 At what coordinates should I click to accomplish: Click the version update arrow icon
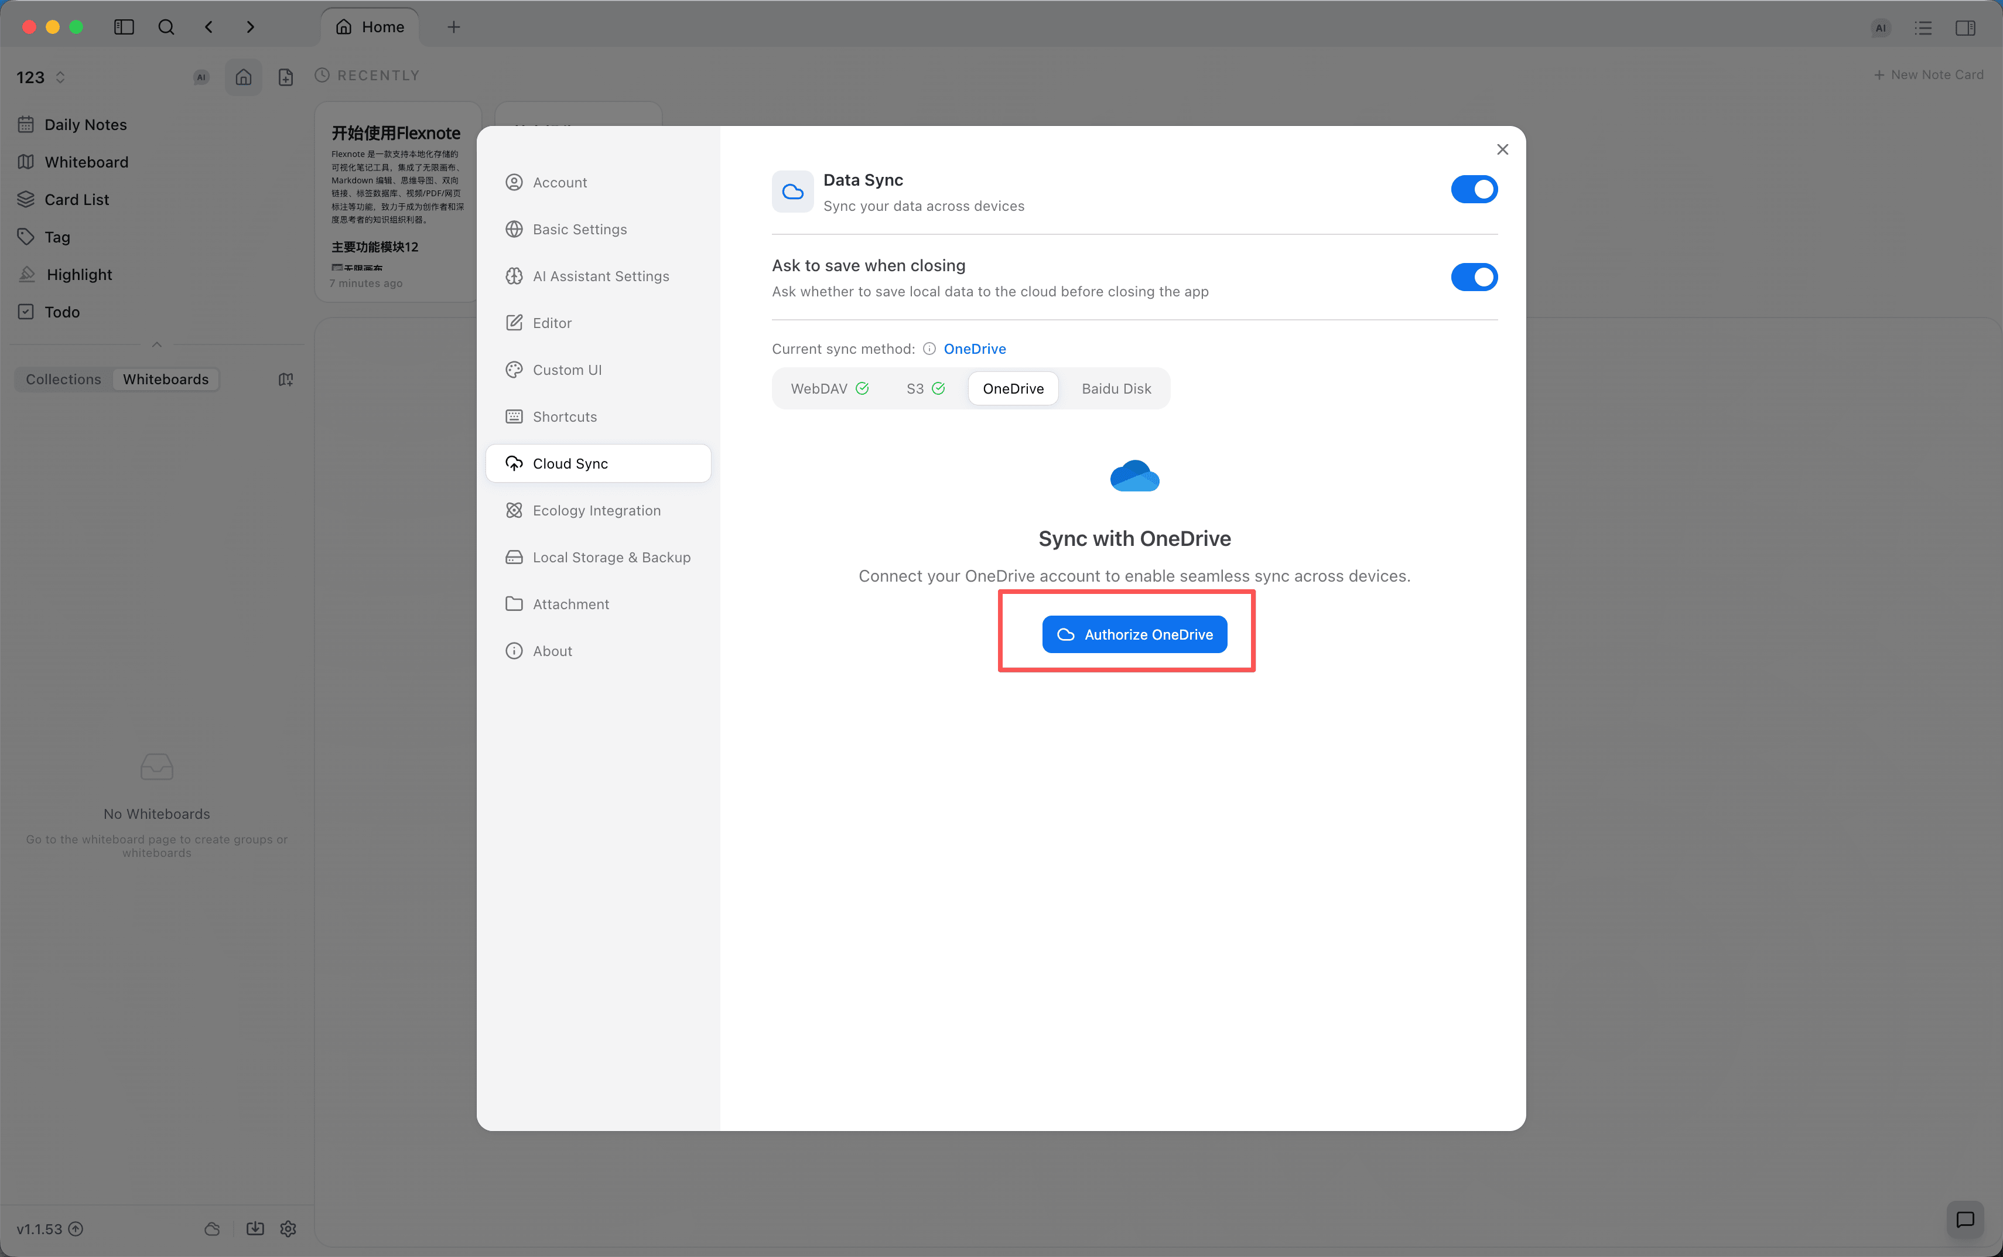(x=76, y=1229)
